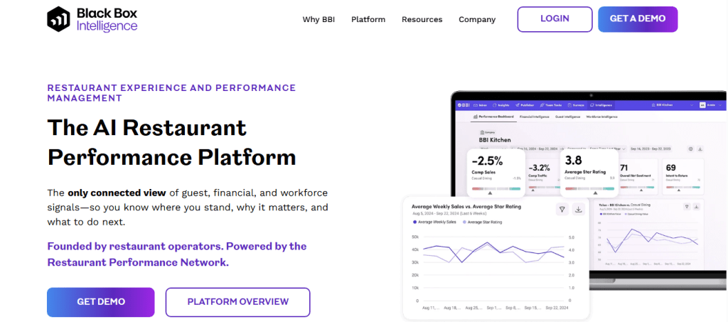This screenshot has height=322, width=728.
Task: Open the user account dropdown chevron
Action: [x=720, y=105]
